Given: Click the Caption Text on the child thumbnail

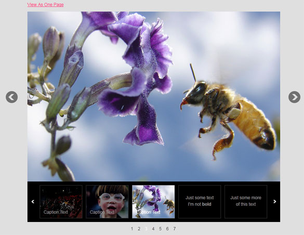Looking at the screenshot, I should (x=102, y=212).
